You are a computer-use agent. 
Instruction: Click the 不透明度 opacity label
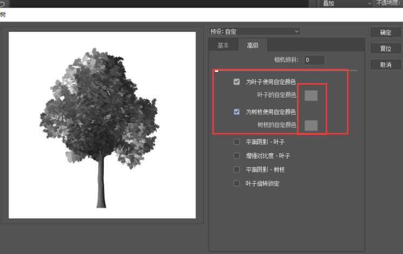click(x=389, y=3)
